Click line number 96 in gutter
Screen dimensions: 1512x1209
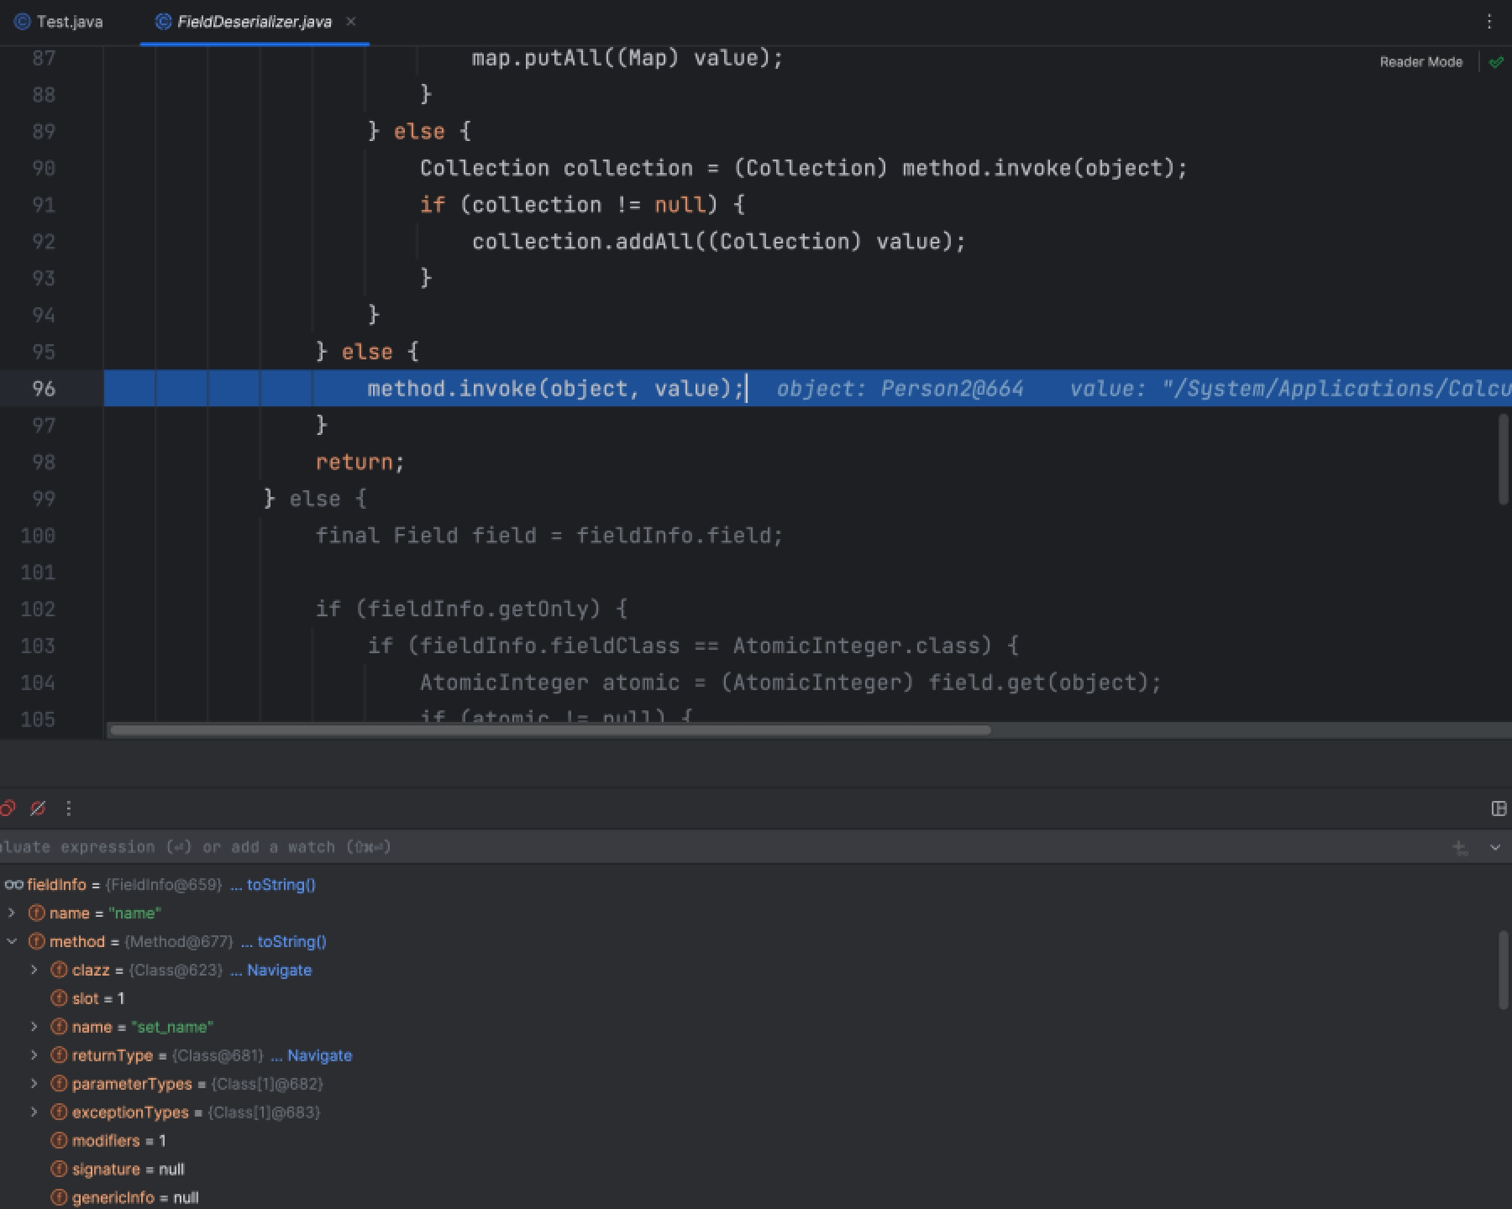(43, 389)
